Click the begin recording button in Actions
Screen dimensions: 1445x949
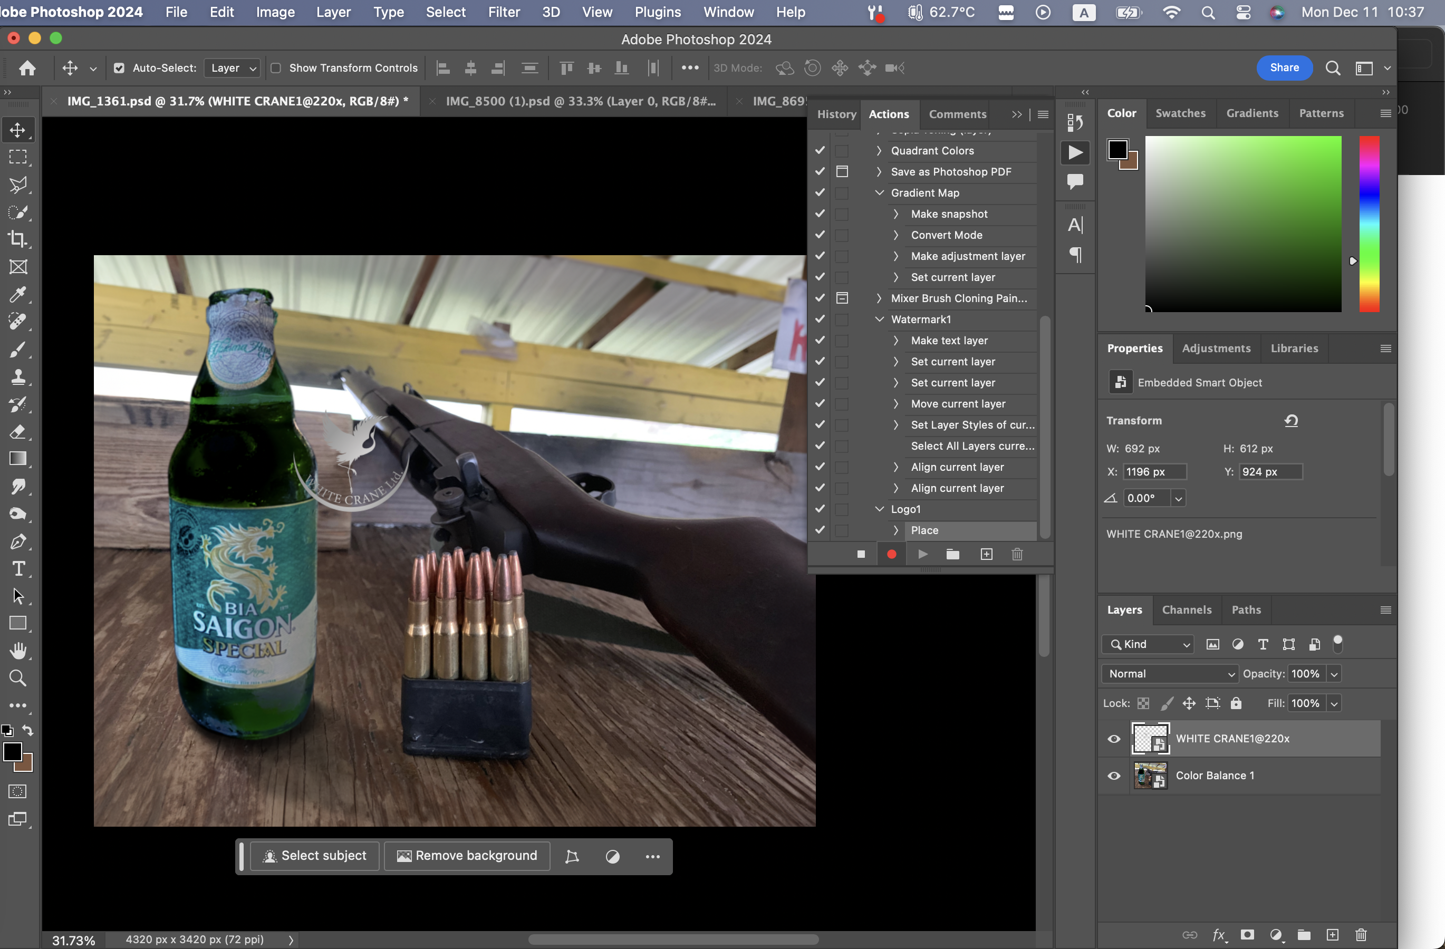click(x=891, y=554)
